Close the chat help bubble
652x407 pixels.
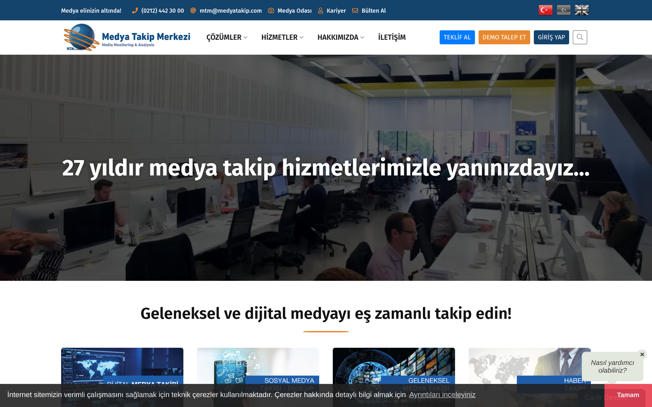642,355
